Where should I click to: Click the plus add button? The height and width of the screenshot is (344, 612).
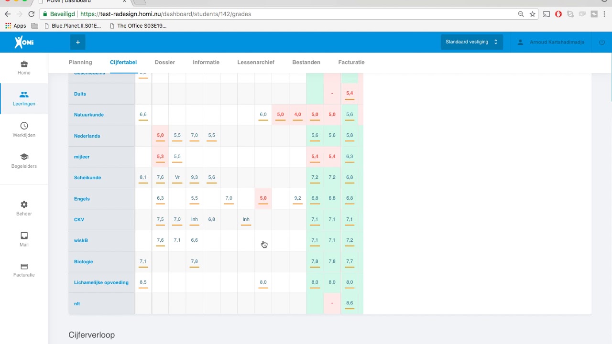click(78, 42)
